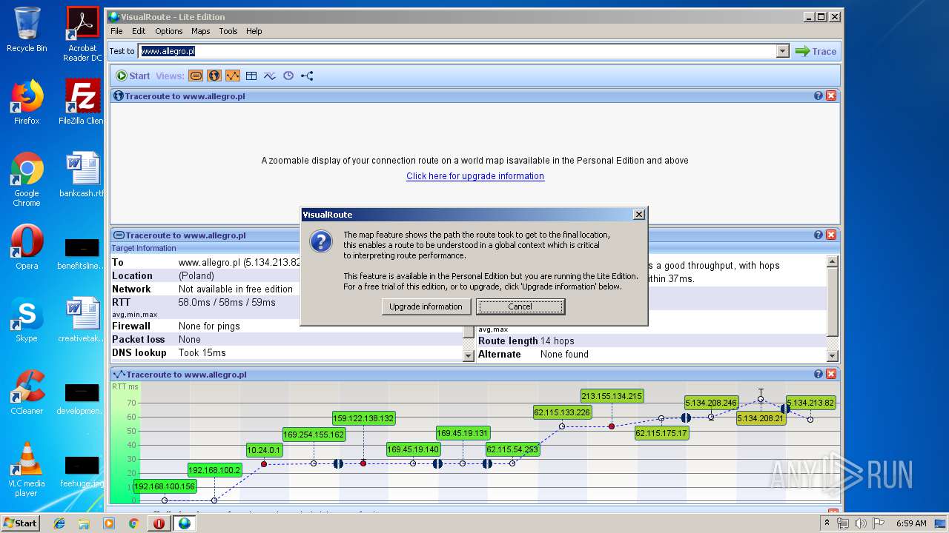Toggle the World map view icon
The image size is (949, 533).
(x=214, y=76)
